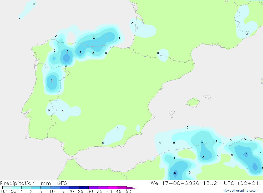Click the island of Menorca outline
263x193 pixels.
(x=207, y=97)
